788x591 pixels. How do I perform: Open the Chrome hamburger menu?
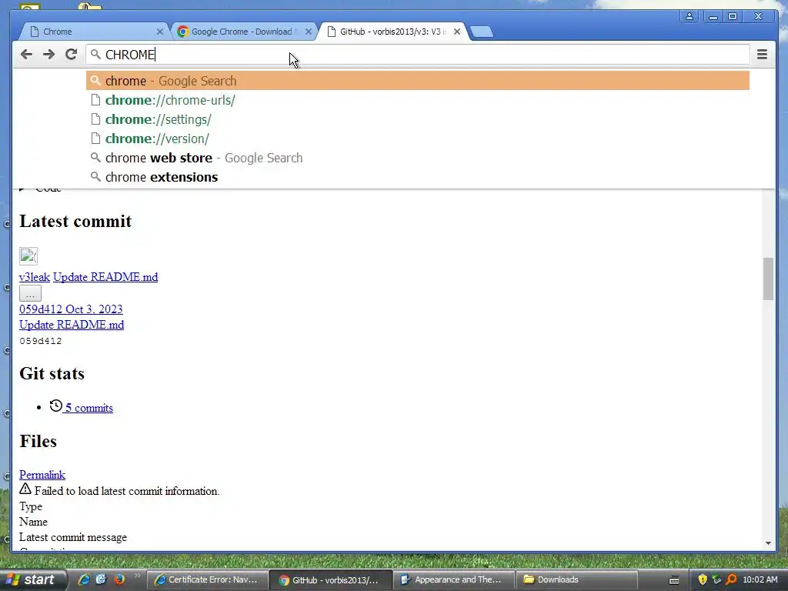coord(762,55)
